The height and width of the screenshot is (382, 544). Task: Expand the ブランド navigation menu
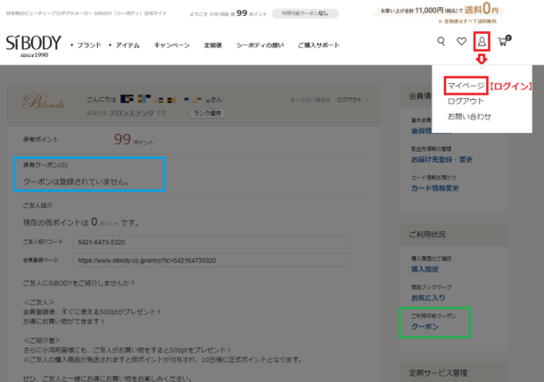click(86, 46)
